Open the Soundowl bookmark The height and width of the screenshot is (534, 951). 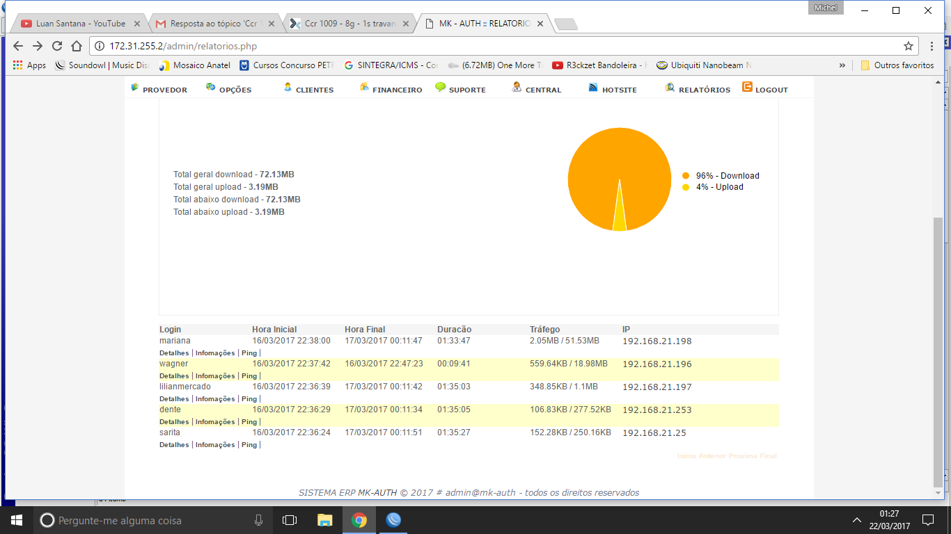(x=102, y=65)
